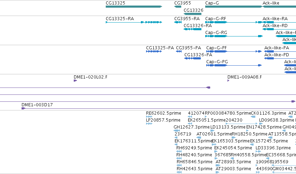Click the CG3955 gene glyph
The height and width of the screenshot is (174, 296).
click(x=178, y=7)
